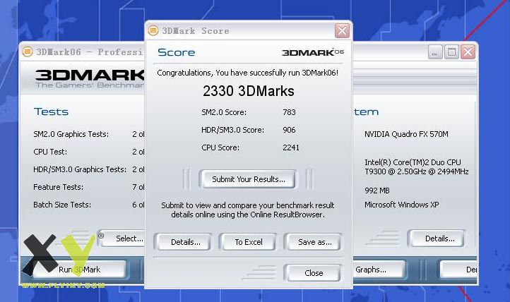Click HDR/SM3.0 Score value 906
This screenshot has width=510, height=302.
tap(289, 130)
